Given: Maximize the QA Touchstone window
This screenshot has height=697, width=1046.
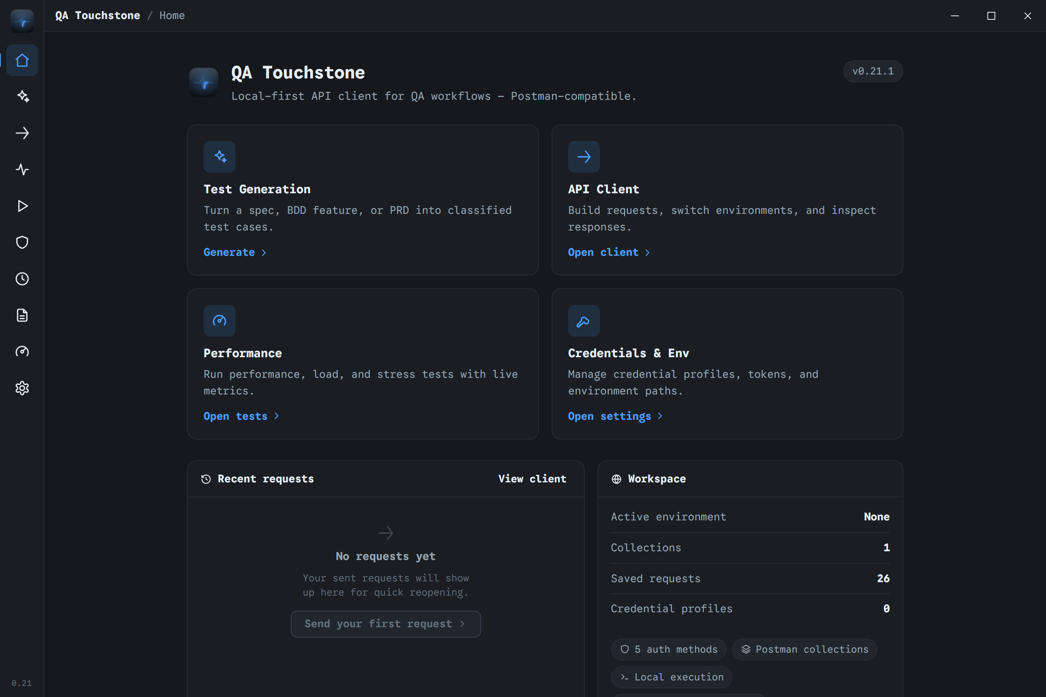Looking at the screenshot, I should pyautogui.click(x=991, y=15).
